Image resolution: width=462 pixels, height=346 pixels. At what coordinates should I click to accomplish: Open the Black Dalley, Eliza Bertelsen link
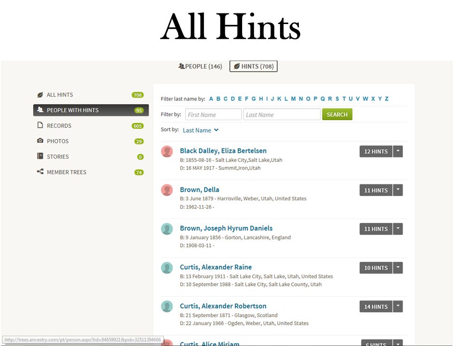pos(223,150)
